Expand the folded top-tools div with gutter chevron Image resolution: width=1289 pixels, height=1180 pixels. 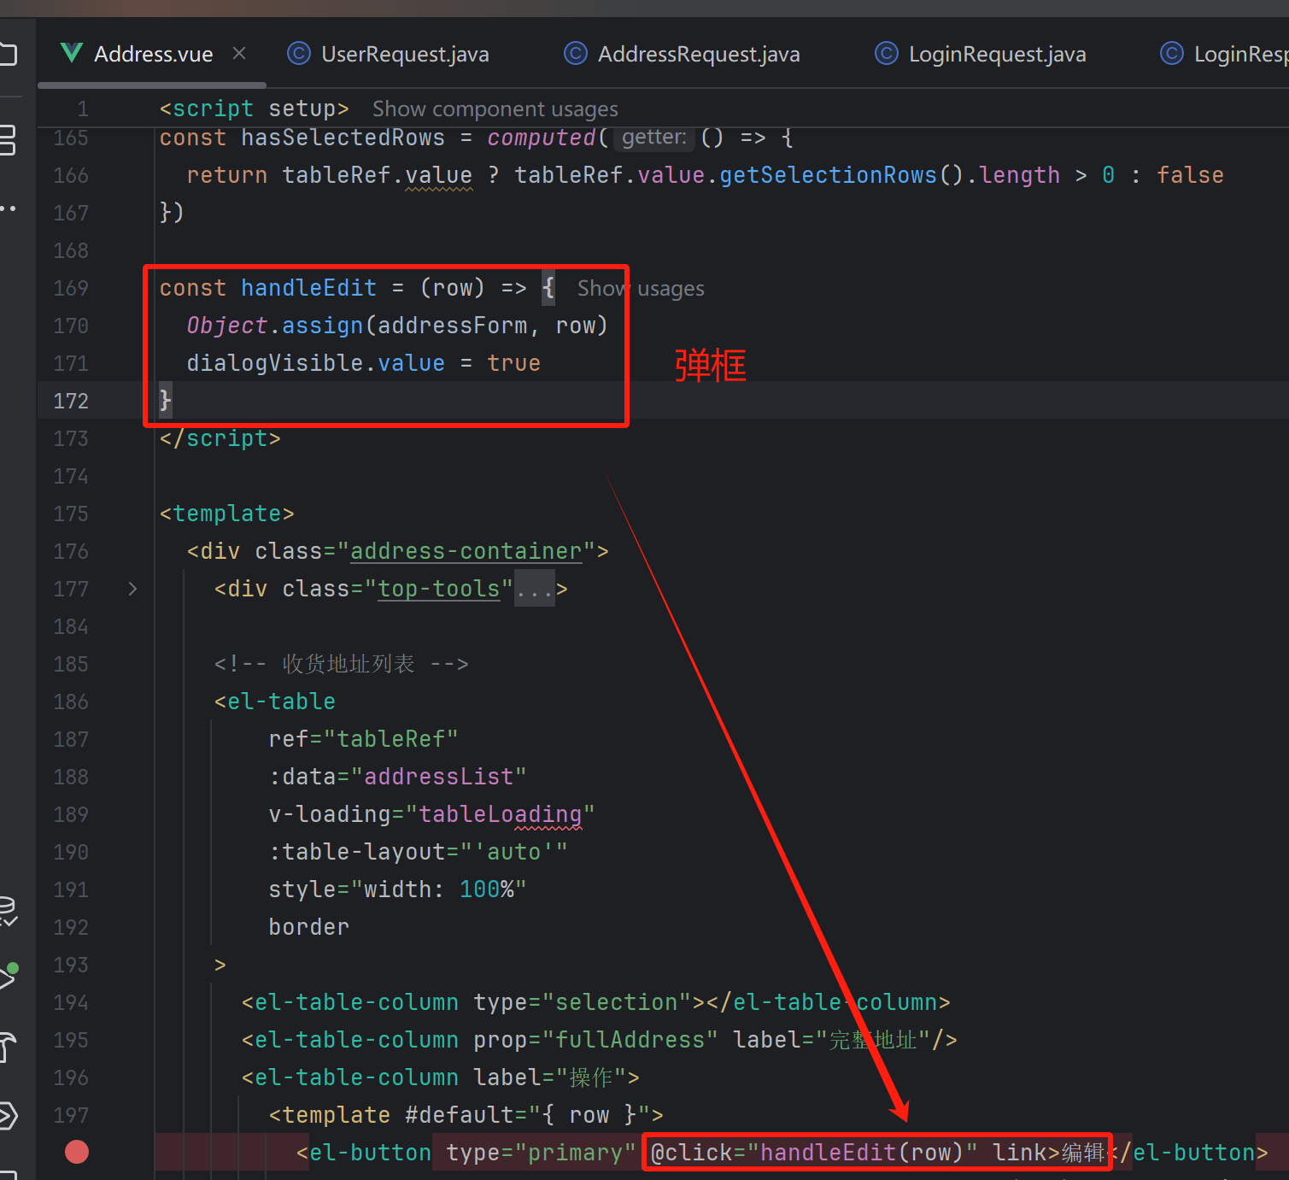pyautogui.click(x=132, y=589)
